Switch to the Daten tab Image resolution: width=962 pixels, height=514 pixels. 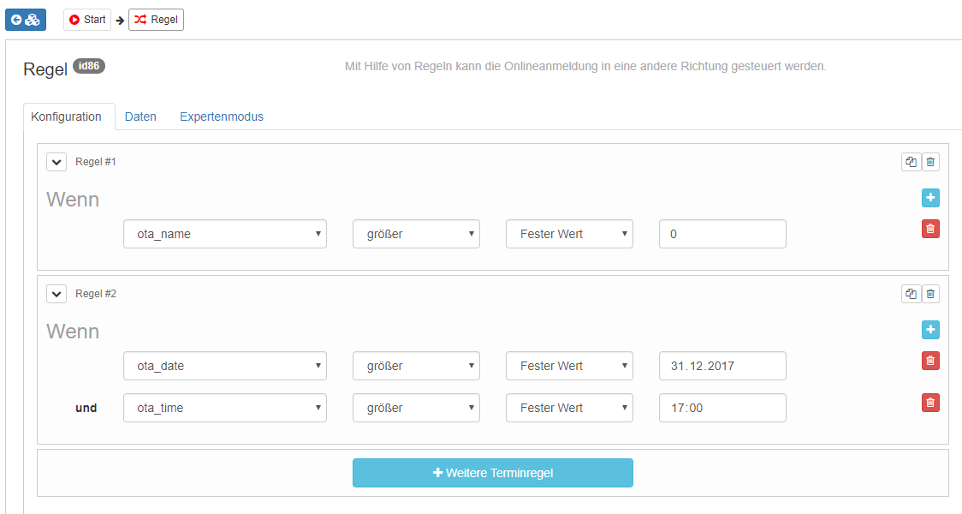coord(140,117)
